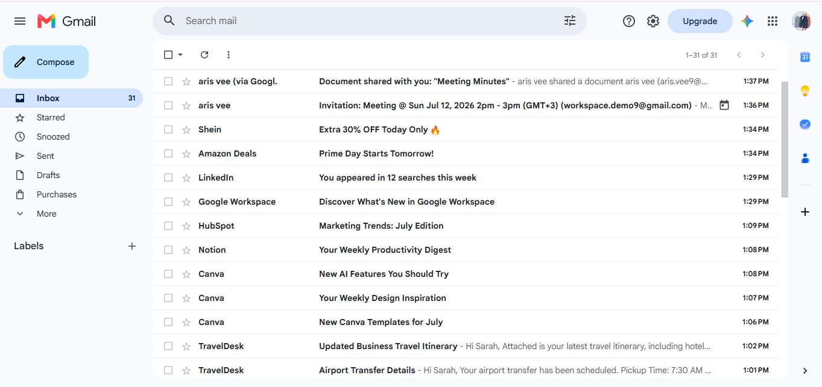Open Your Weekly Productivity Digest email
Viewport: 822px width, 387px height.
coord(466,250)
